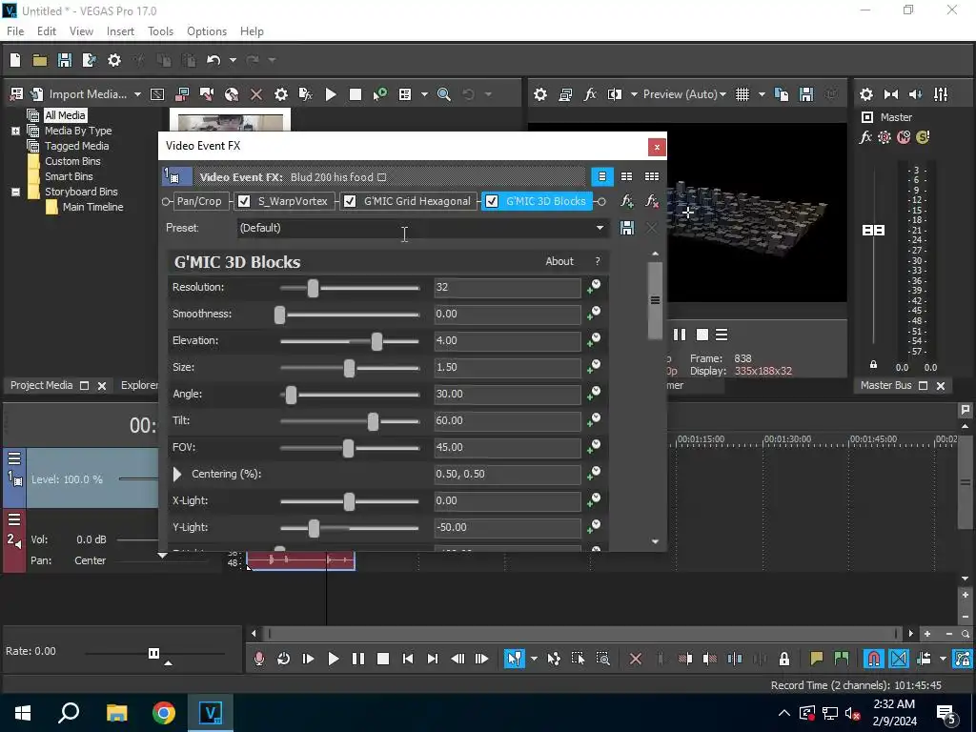
Task: Click the Y-Light slider handle
Action: (x=314, y=528)
